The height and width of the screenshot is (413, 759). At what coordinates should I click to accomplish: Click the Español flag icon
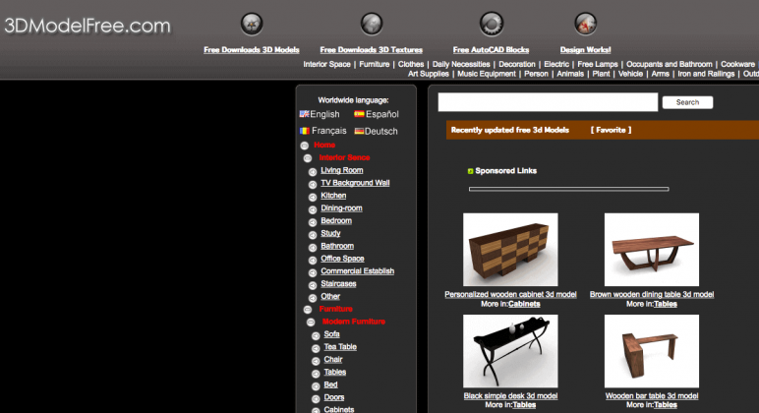[359, 114]
